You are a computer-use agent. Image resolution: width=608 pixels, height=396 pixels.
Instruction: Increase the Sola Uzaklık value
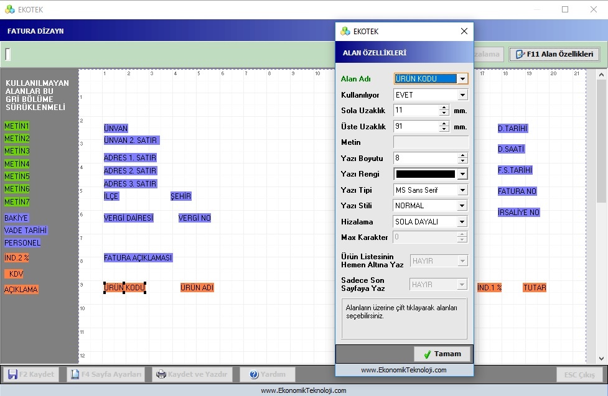444,108
